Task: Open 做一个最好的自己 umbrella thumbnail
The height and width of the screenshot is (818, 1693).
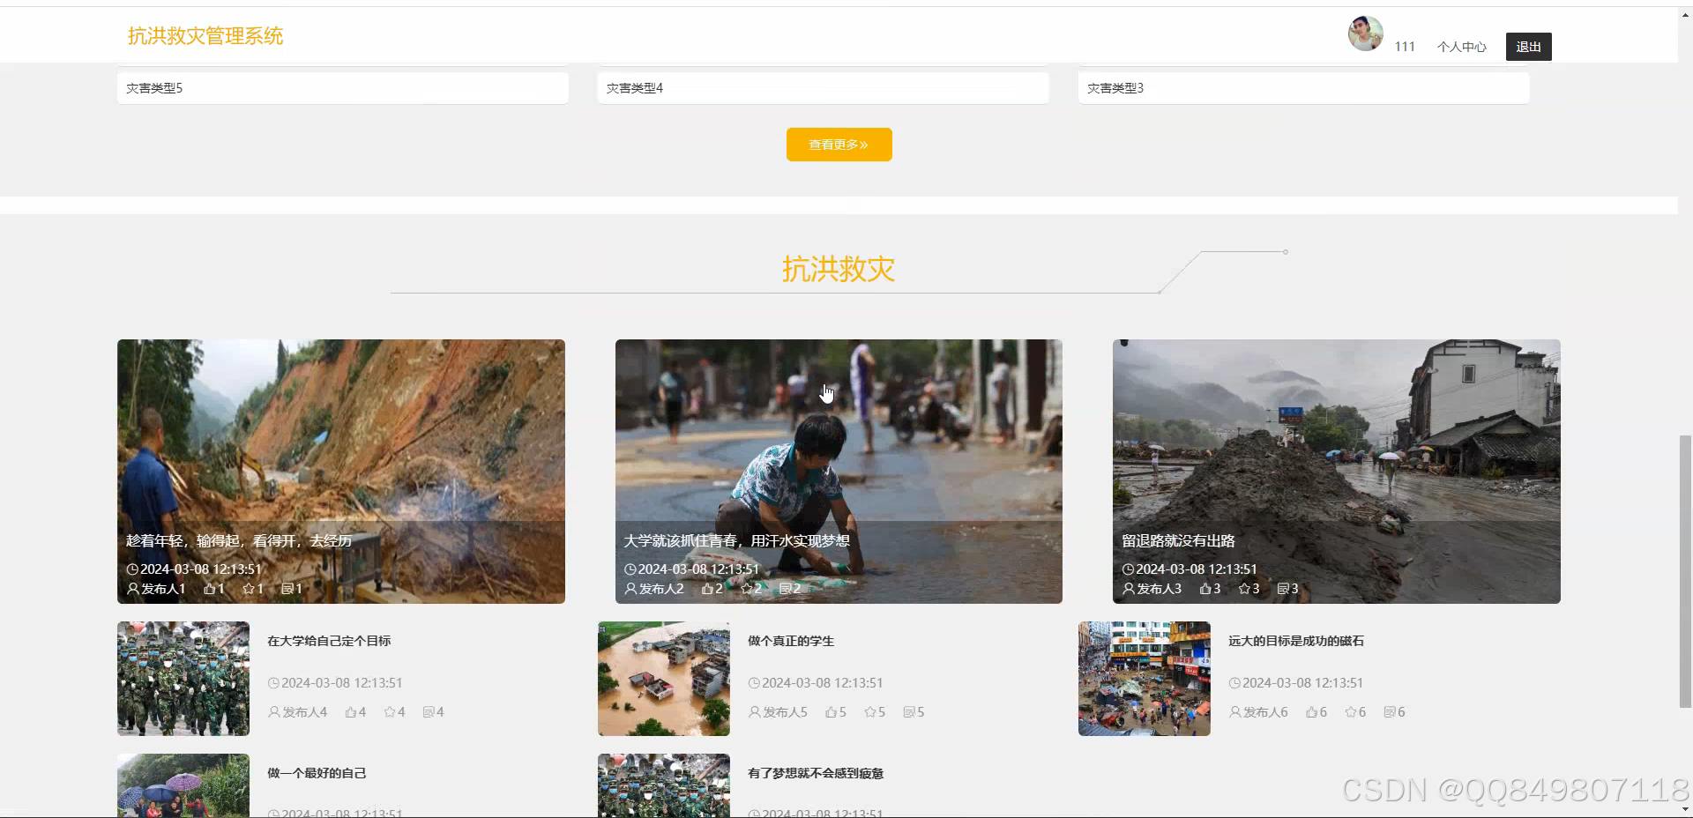Action: click(x=183, y=785)
